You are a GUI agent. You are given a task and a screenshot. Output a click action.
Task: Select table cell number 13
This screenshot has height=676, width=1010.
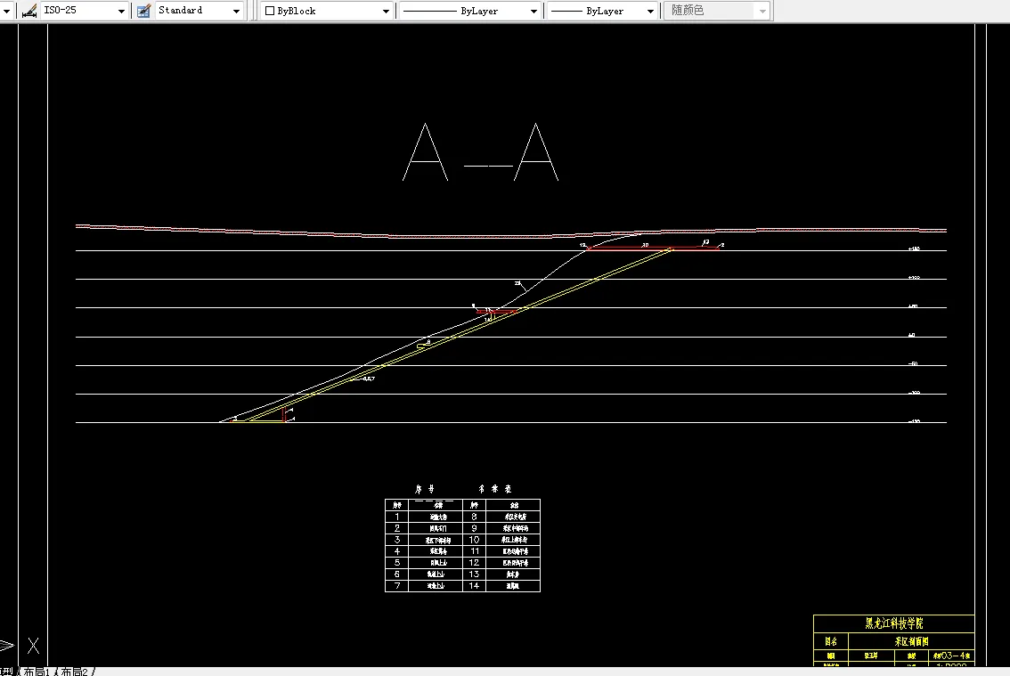click(x=474, y=574)
